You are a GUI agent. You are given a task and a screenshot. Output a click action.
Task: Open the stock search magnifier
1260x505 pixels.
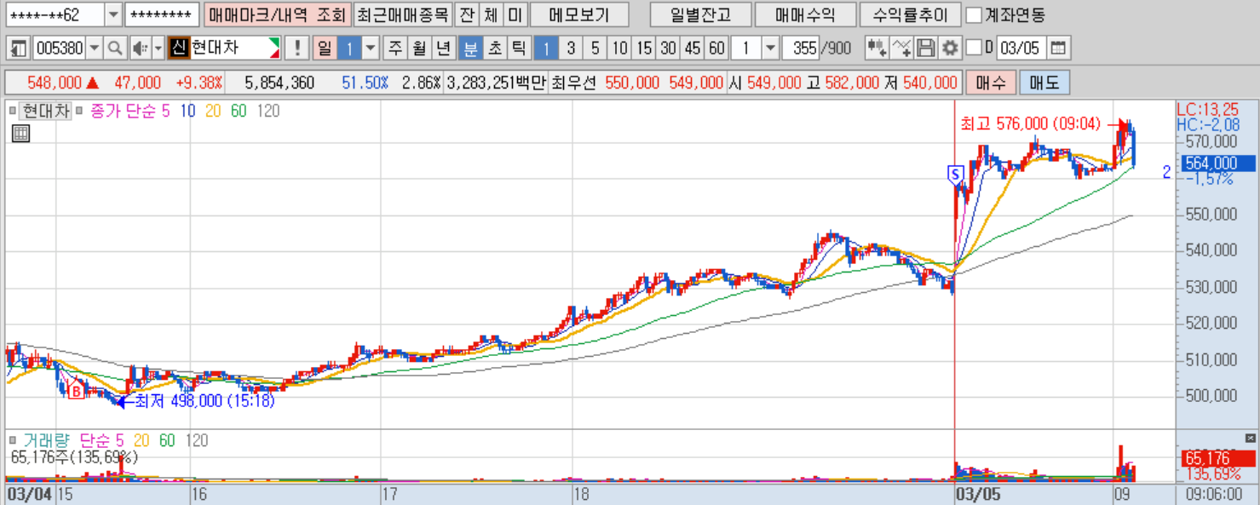[x=115, y=48]
